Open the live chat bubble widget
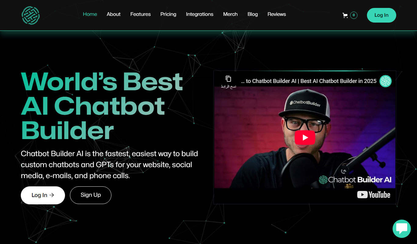Screen dimensions: 417x244 click(402, 229)
